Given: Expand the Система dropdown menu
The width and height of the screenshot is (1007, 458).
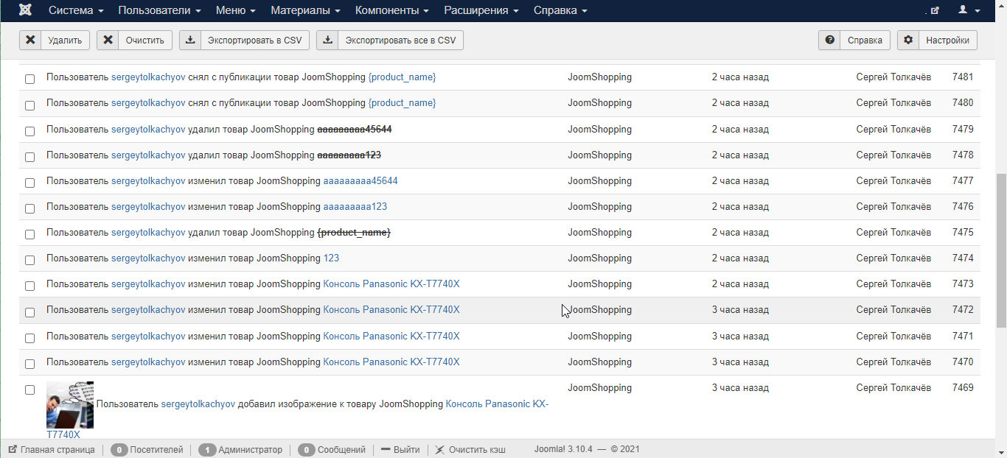Looking at the screenshot, I should (76, 10).
